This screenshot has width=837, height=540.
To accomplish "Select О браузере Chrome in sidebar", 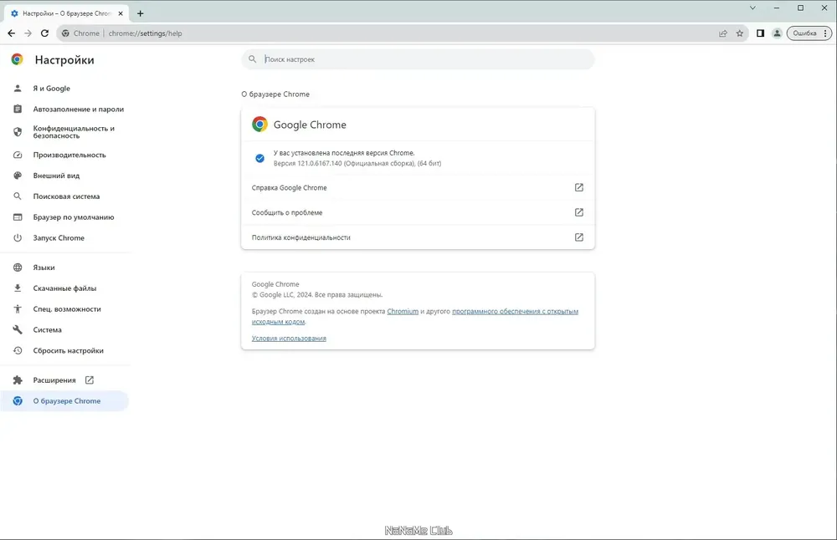I will coord(64,401).
